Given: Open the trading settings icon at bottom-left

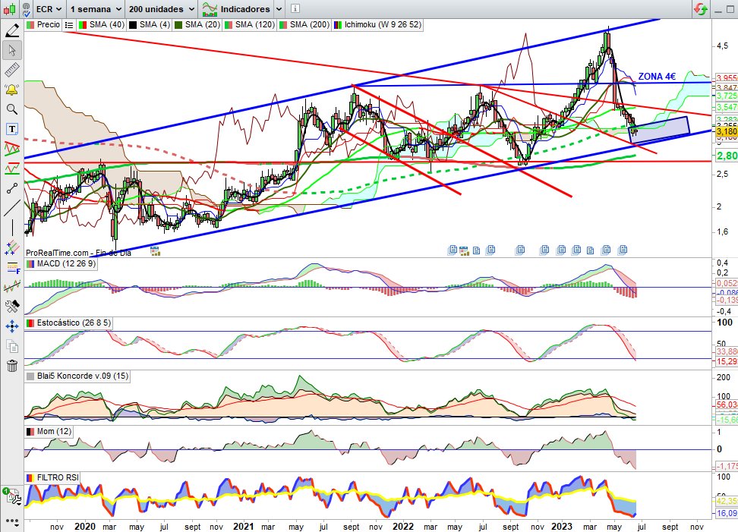Looking at the screenshot, I should tap(11, 497).
